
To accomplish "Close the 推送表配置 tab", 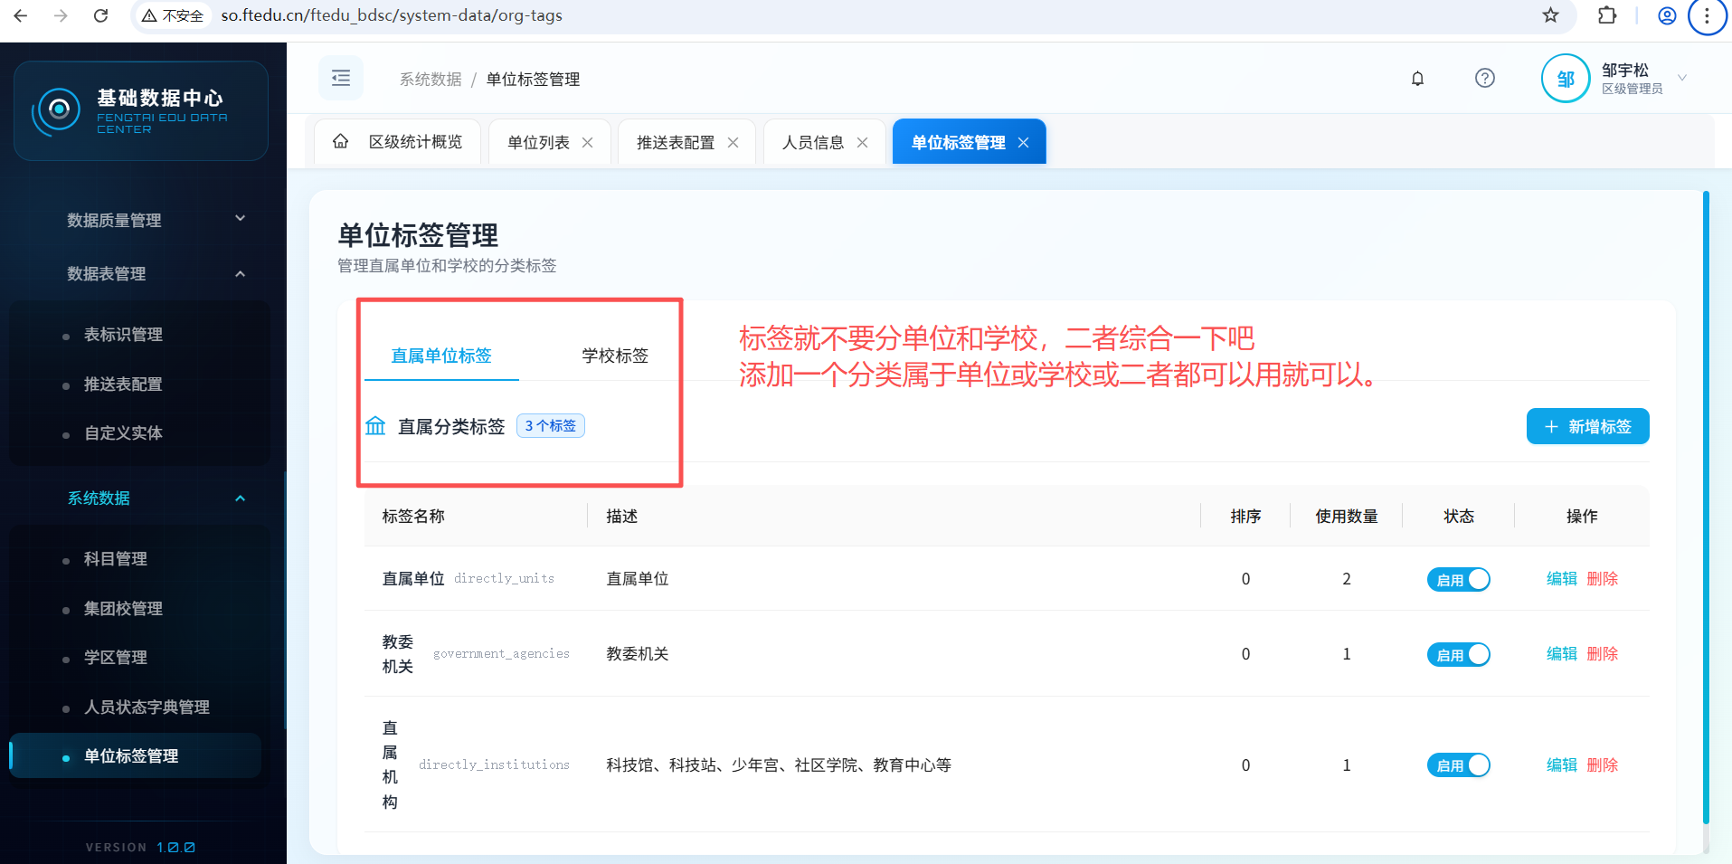I will [733, 143].
